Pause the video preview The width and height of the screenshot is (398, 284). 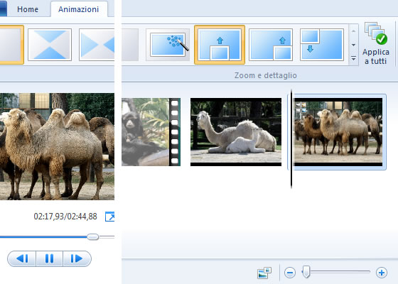[x=49, y=258]
